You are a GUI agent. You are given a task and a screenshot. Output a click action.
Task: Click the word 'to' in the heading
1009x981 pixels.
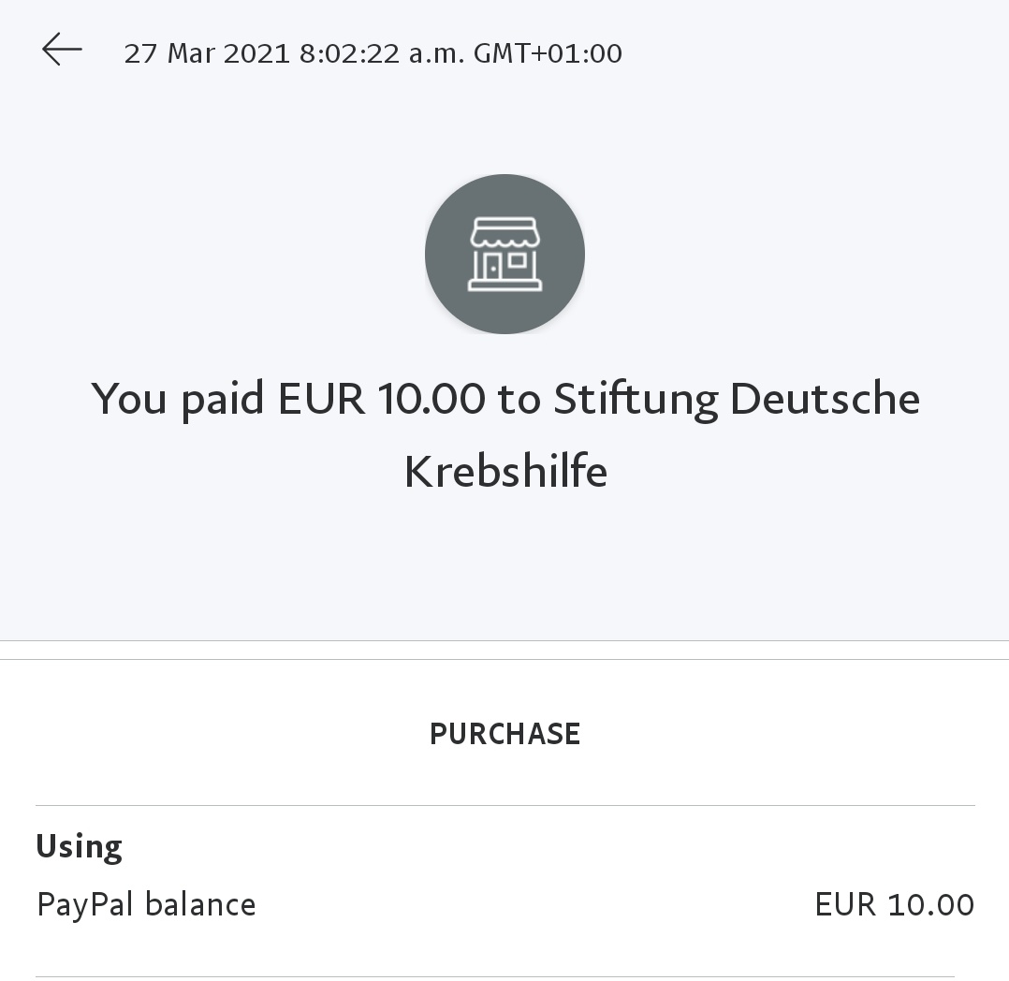(x=519, y=400)
